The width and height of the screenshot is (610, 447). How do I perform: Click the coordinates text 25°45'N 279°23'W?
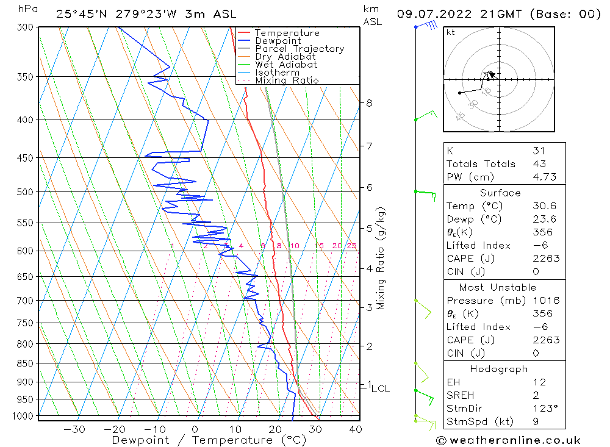tap(117, 14)
